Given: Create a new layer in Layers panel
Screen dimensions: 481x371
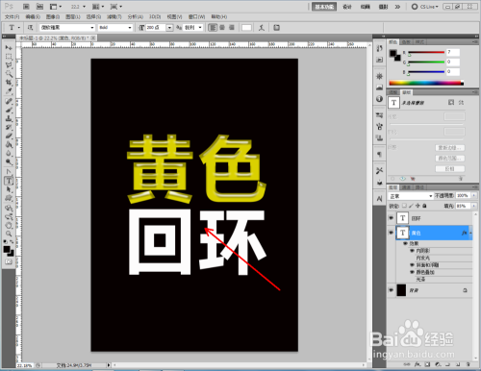Looking at the screenshot, I should click(458, 364).
